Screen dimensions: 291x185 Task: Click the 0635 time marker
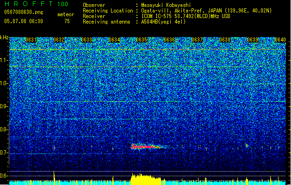[142, 40]
